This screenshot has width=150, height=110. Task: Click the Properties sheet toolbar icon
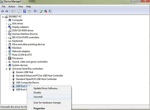[x=18, y=11]
